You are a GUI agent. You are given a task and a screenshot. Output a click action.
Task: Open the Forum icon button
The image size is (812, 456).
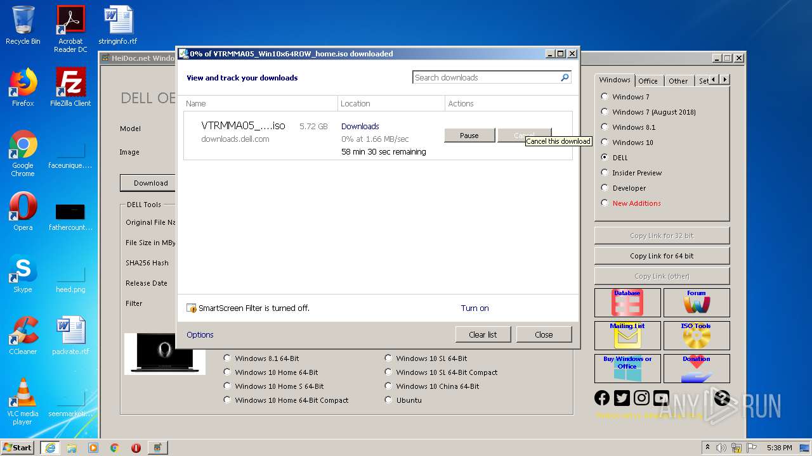tap(697, 303)
